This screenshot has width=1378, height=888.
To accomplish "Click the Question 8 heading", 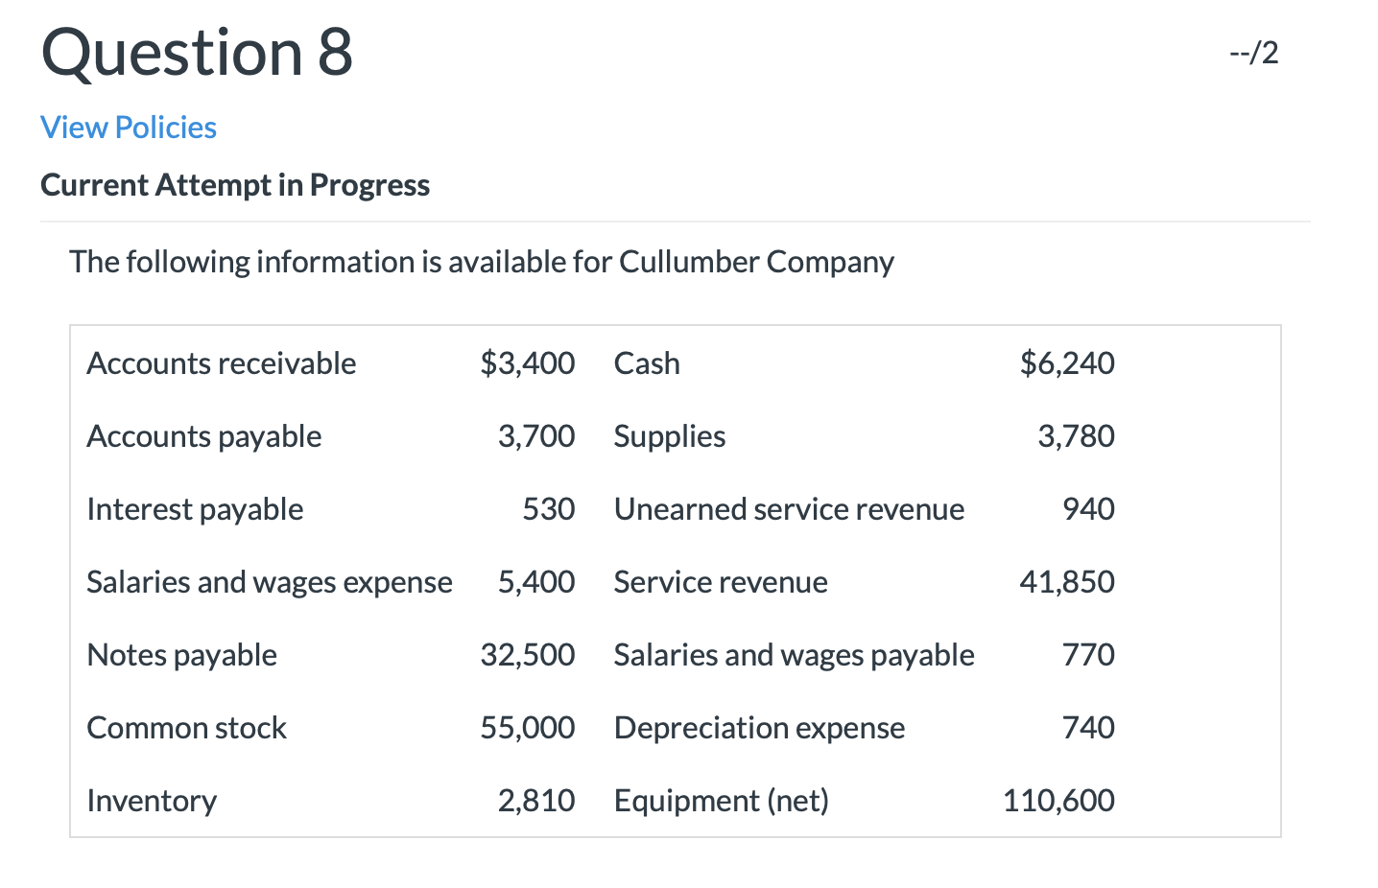I will tap(197, 53).
